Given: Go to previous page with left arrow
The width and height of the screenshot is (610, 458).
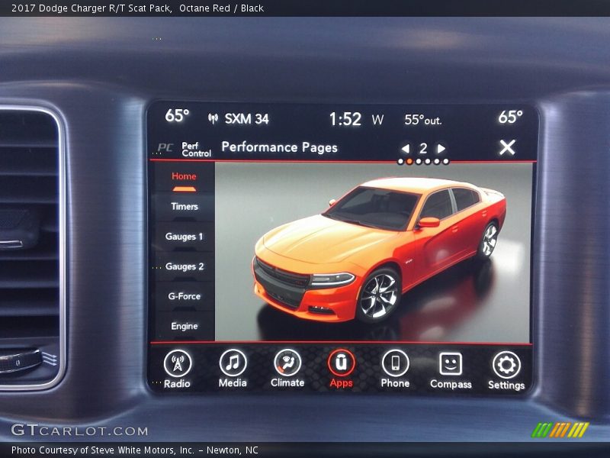Looking at the screenshot, I should pos(405,148).
